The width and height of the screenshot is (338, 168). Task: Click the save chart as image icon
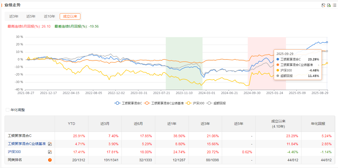pos(323,5)
